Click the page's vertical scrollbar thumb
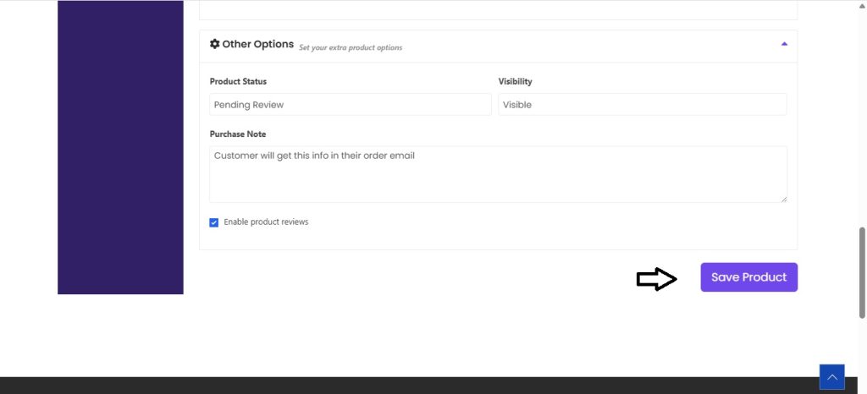The image size is (867, 394). (862, 271)
